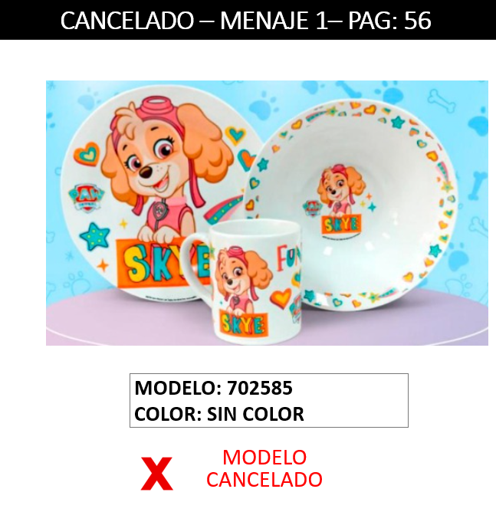The height and width of the screenshot is (512, 496).
Task: Click the SKYE label on the mug
Action: point(244,324)
